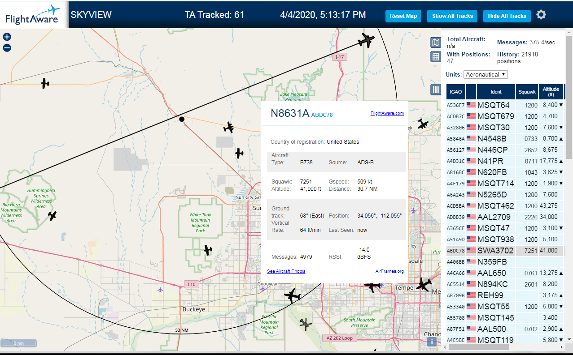Select large jet icon east of Tempe
The width and height of the screenshot is (573, 355).
[x=423, y=284]
